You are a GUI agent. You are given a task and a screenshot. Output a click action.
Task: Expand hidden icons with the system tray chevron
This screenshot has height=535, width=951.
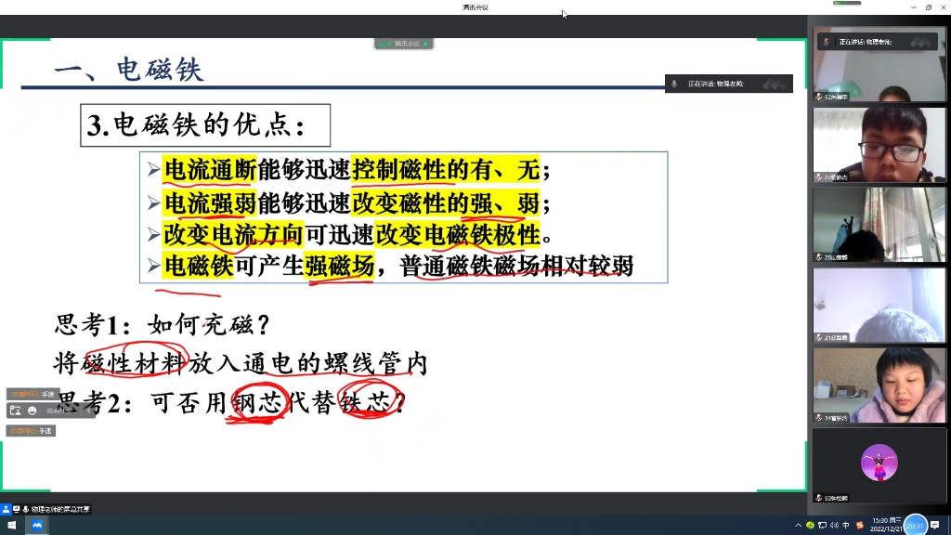[x=800, y=525]
